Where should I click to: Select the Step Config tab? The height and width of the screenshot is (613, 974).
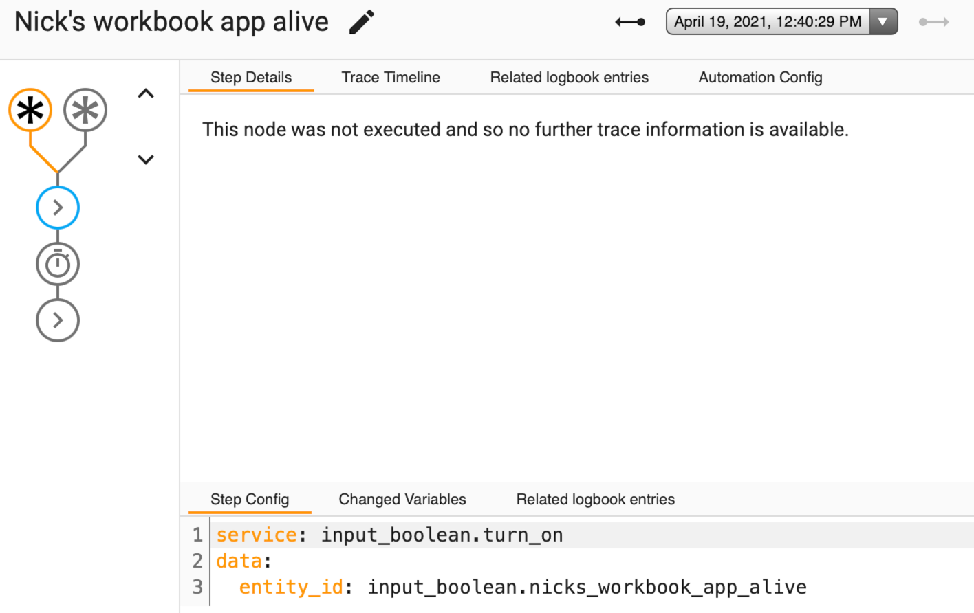coord(249,499)
